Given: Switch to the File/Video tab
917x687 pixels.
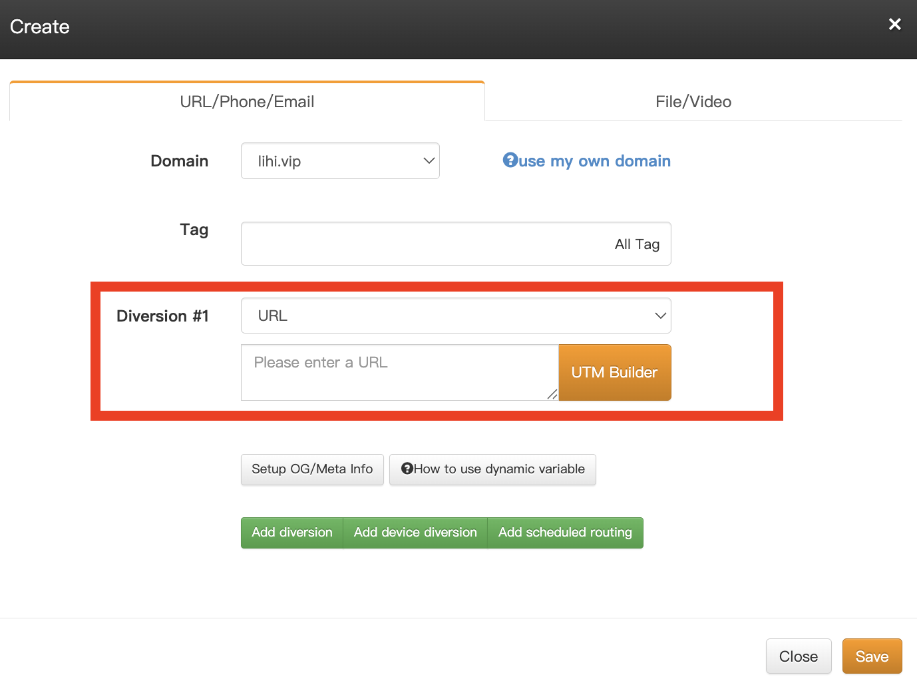Looking at the screenshot, I should (693, 102).
